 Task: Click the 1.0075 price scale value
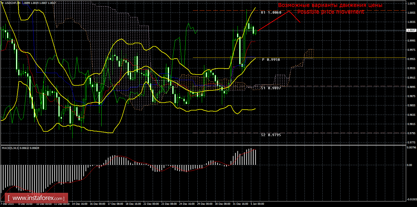(x=411, y=4)
